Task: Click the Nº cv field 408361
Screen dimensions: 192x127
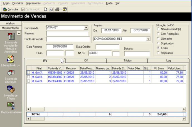Action: [x=100, y=53]
